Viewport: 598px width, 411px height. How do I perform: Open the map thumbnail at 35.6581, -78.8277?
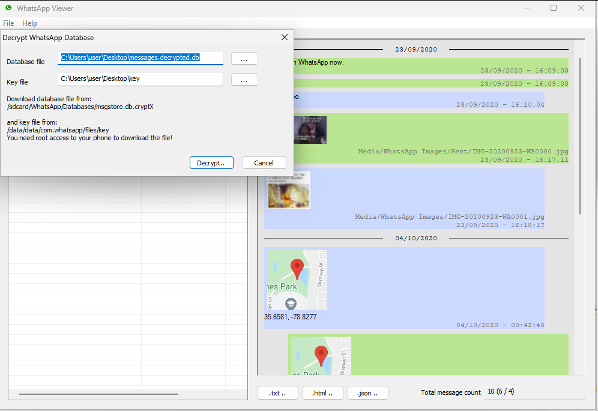pyautogui.click(x=297, y=280)
